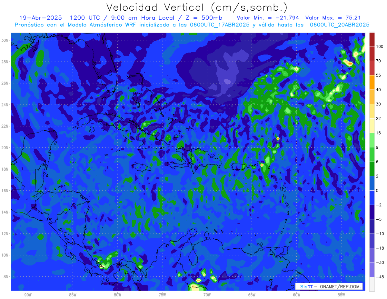
Task: Click the 'Sis' logo text in the credit box
Action: [304, 286]
